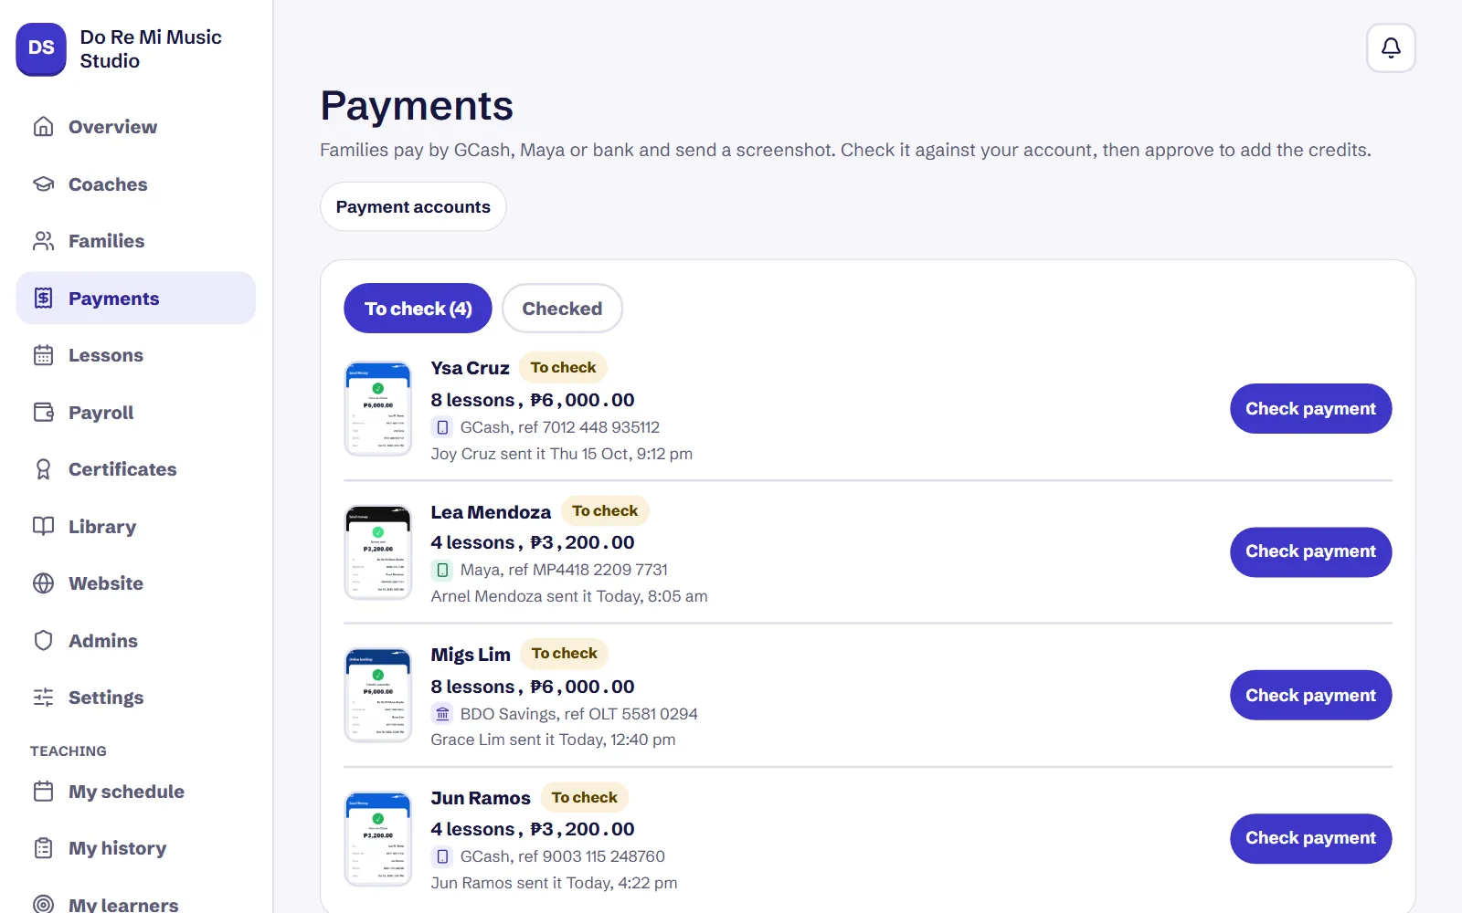Click the My learners target icon

pos(43,905)
